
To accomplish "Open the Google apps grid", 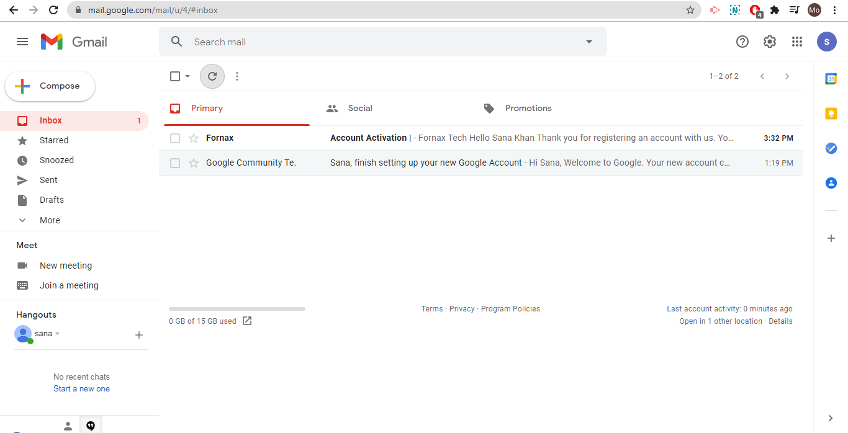I will (797, 42).
